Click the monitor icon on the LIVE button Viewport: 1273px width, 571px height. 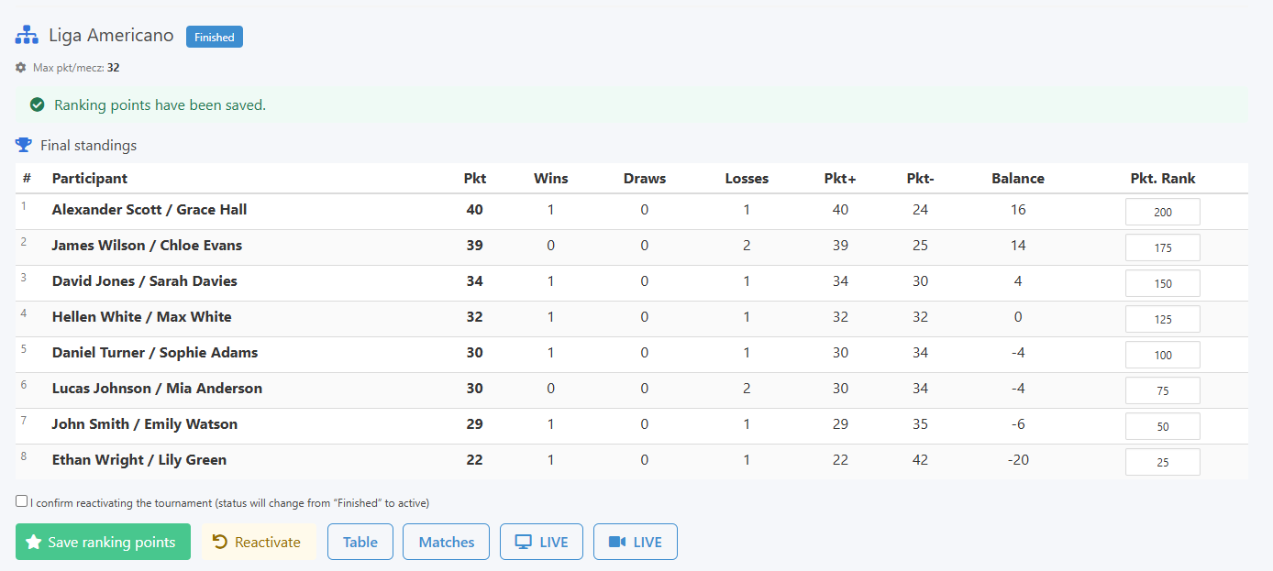[x=524, y=542]
